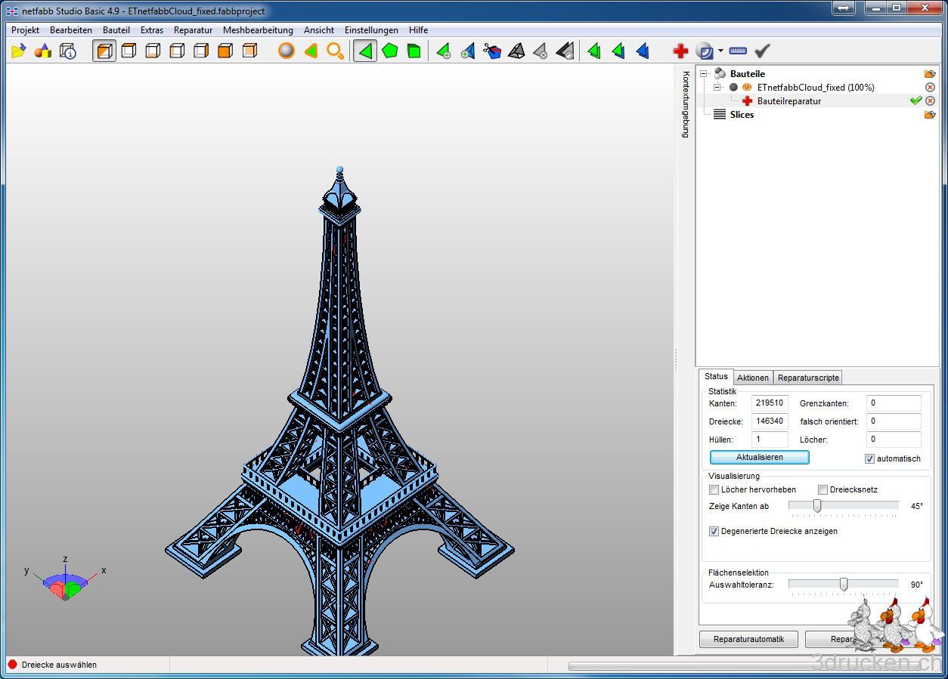Apply repair with the toolbar checkmark icon
948x679 pixels.
point(762,51)
